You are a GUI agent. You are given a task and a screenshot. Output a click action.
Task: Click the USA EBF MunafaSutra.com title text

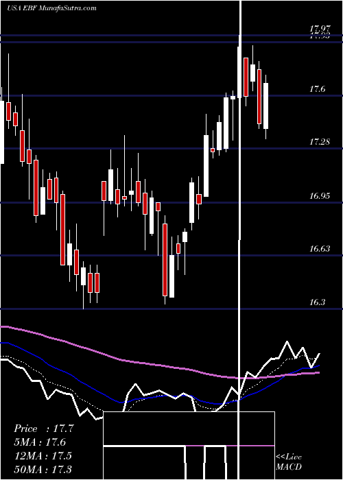[51, 8]
